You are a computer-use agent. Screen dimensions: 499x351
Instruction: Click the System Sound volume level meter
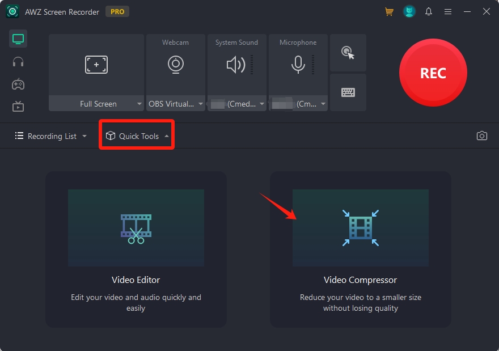coord(252,65)
